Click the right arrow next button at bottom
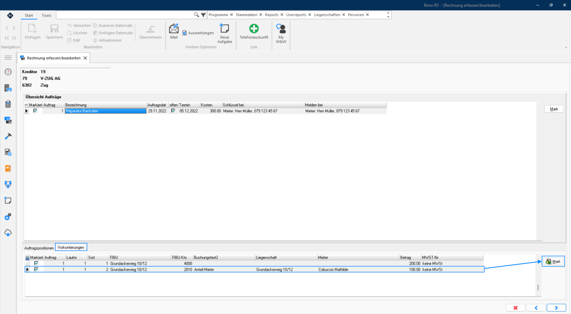Screen dimensions: 571x314 click(556, 308)
